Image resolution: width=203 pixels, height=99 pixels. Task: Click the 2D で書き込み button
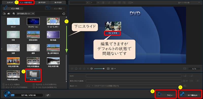tap(190, 94)
